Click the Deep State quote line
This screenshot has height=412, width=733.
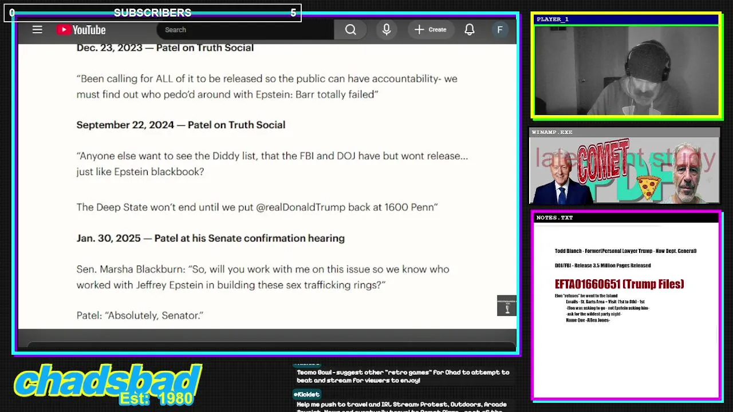[257, 207]
